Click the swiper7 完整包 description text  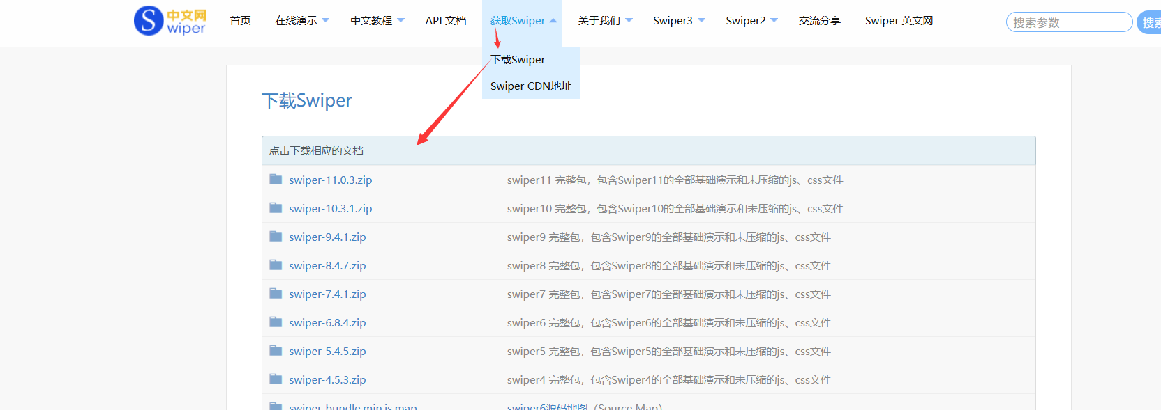click(668, 294)
